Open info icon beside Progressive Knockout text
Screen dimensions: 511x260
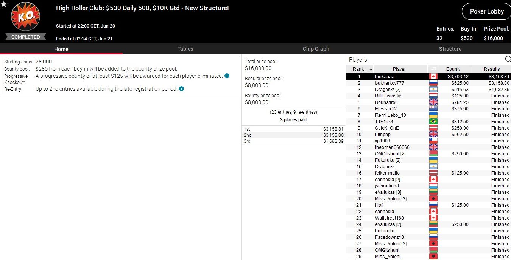[227, 76]
